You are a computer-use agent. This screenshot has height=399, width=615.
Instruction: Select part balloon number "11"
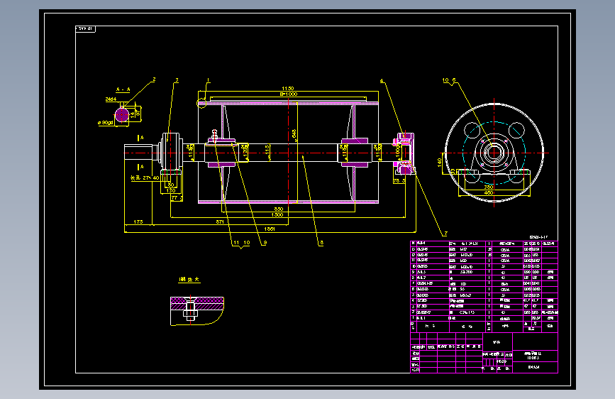tap(236, 243)
